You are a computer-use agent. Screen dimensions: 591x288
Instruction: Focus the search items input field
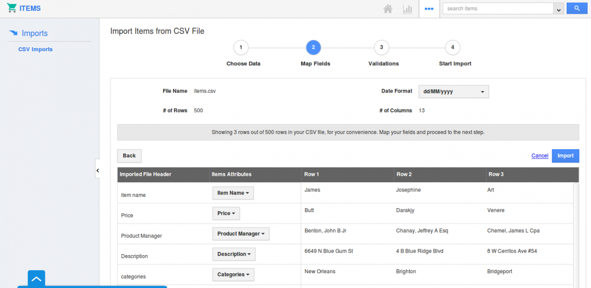click(x=498, y=8)
